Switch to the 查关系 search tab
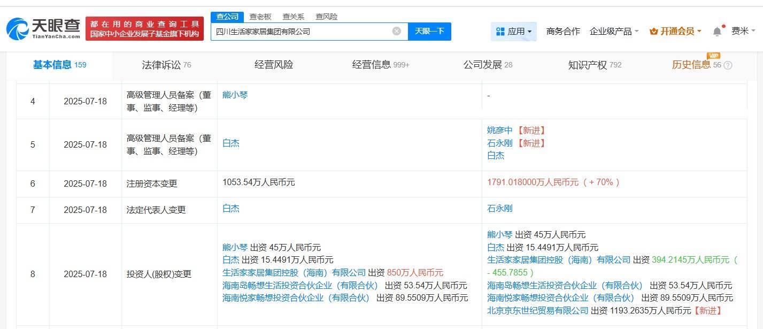 [x=293, y=17]
